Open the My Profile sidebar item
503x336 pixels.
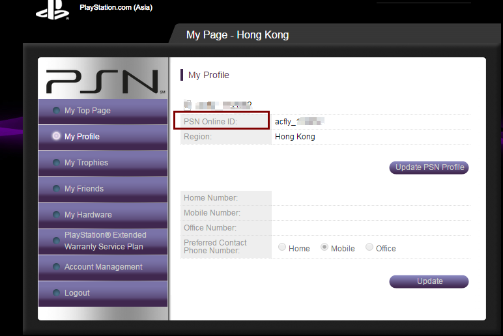pos(103,137)
